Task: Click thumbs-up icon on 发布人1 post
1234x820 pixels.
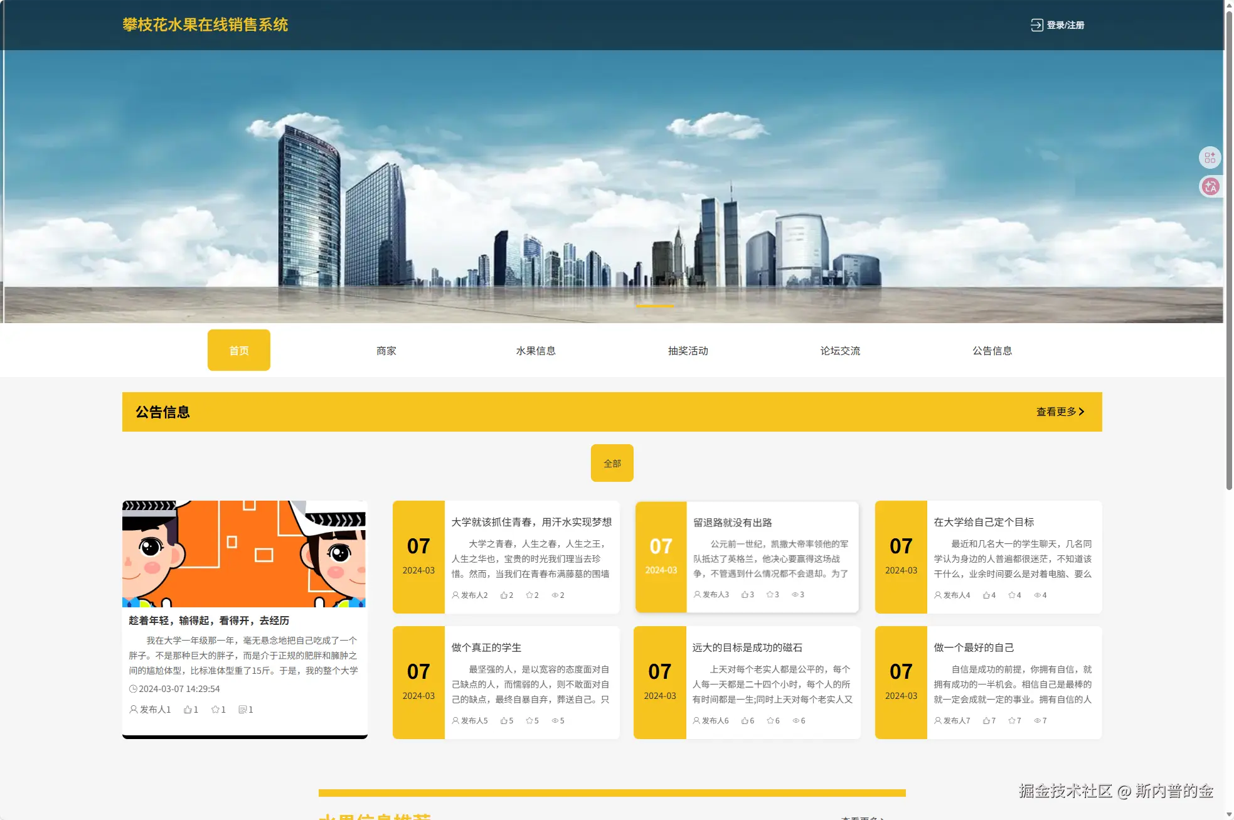Action: 188,710
